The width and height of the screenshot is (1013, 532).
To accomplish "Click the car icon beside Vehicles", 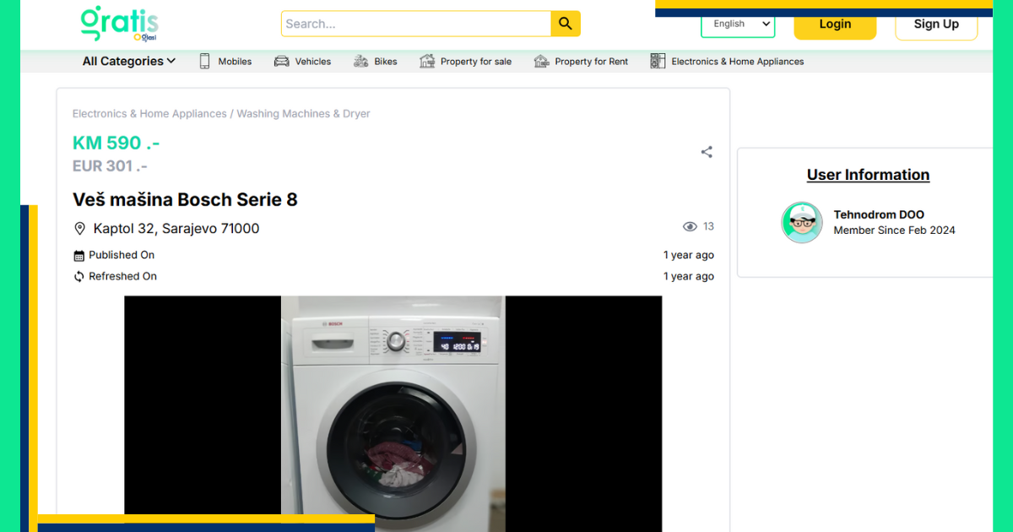I will (281, 61).
